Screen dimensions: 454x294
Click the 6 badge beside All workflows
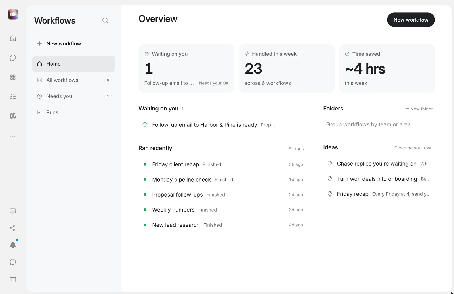click(x=108, y=80)
